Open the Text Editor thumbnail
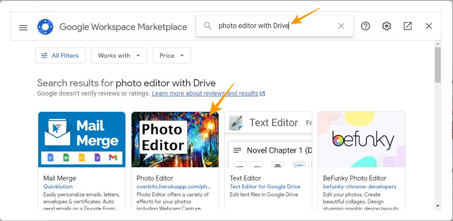The width and height of the screenshot is (453, 221). click(x=268, y=140)
